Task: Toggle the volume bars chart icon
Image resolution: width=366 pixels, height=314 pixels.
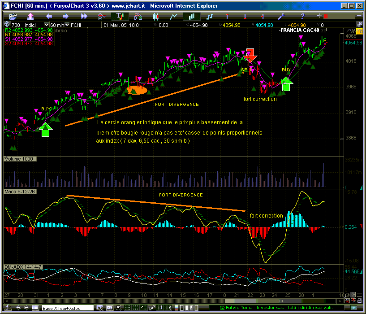Action: coord(192,17)
